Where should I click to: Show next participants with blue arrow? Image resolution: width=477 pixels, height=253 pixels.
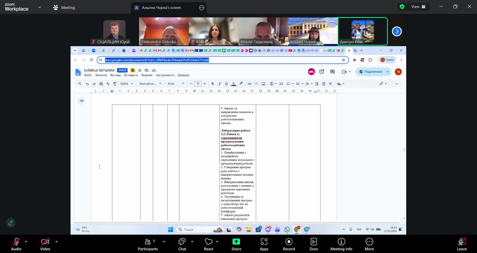(397, 31)
